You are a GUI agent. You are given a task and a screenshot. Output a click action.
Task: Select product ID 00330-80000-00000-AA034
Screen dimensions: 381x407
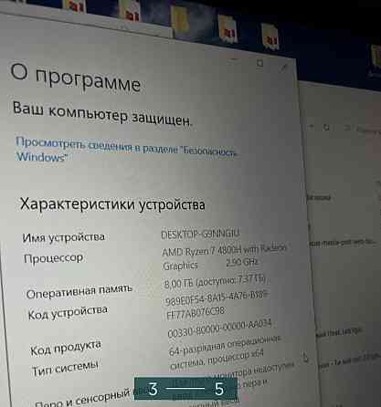pos(219,329)
